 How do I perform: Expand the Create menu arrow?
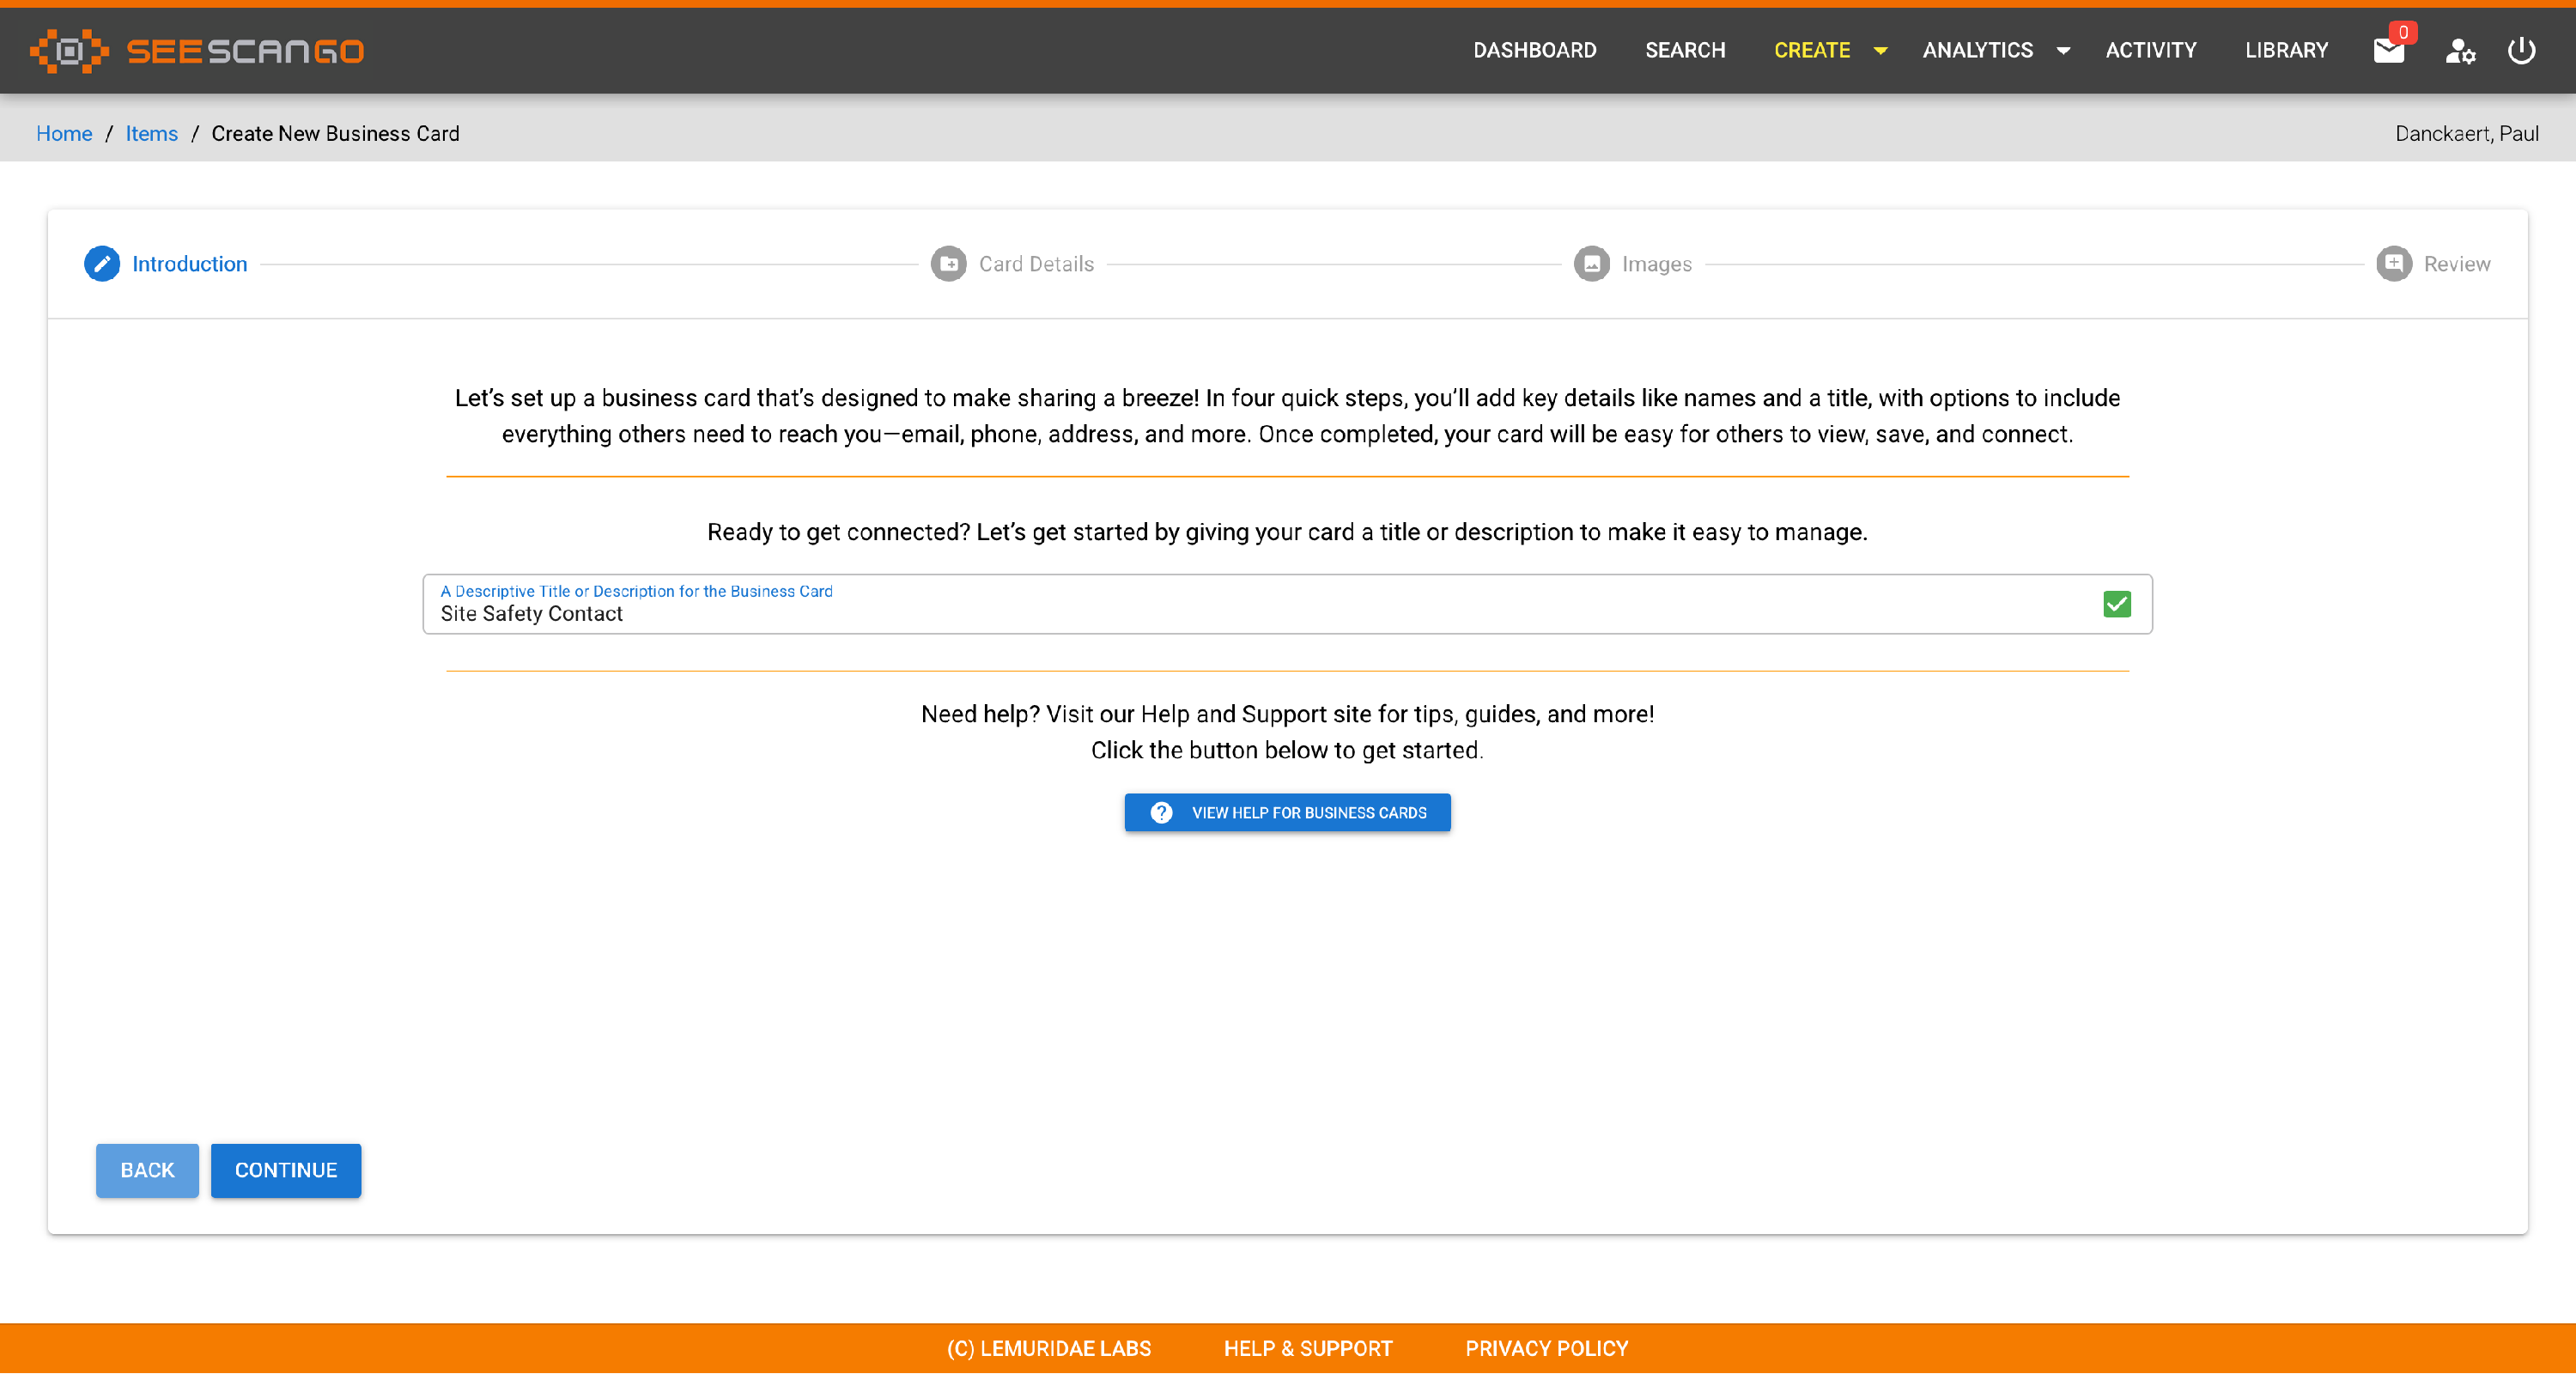point(1880,50)
